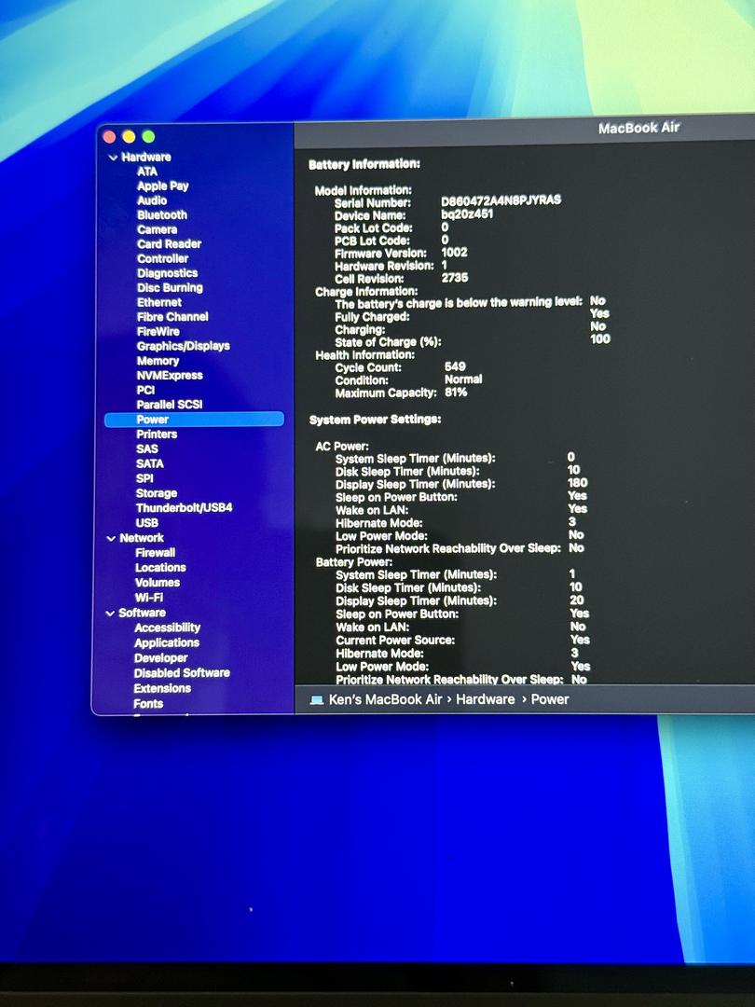
Task: Collapse the Hardware section chevron
Action: pyautogui.click(x=113, y=158)
